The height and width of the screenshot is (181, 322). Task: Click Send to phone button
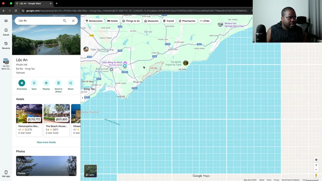pos(58,86)
